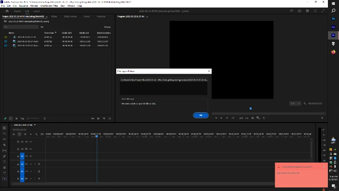Toggle snap in timeline
339x191 pixels.
(x=20, y=134)
